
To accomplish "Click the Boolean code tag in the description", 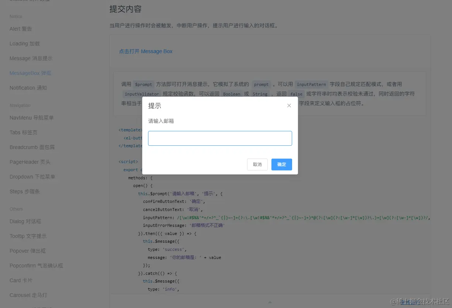I will click(232, 94).
